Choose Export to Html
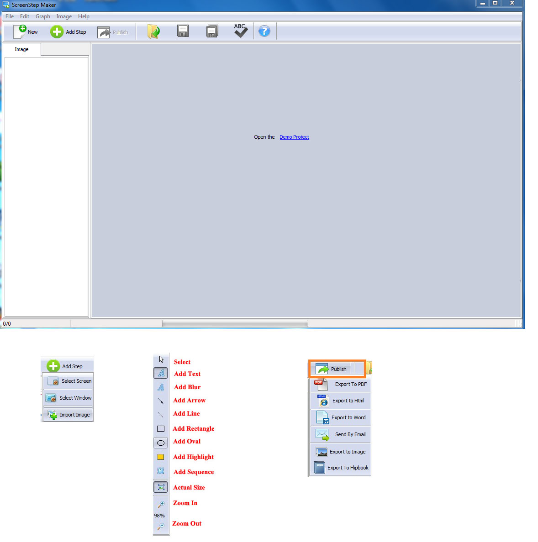The image size is (538, 542). pyautogui.click(x=340, y=401)
